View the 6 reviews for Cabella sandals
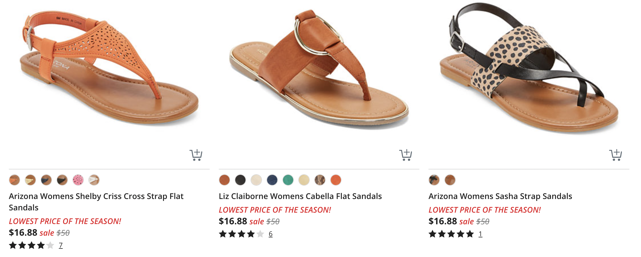This screenshot has width=641, height=257. point(270,234)
